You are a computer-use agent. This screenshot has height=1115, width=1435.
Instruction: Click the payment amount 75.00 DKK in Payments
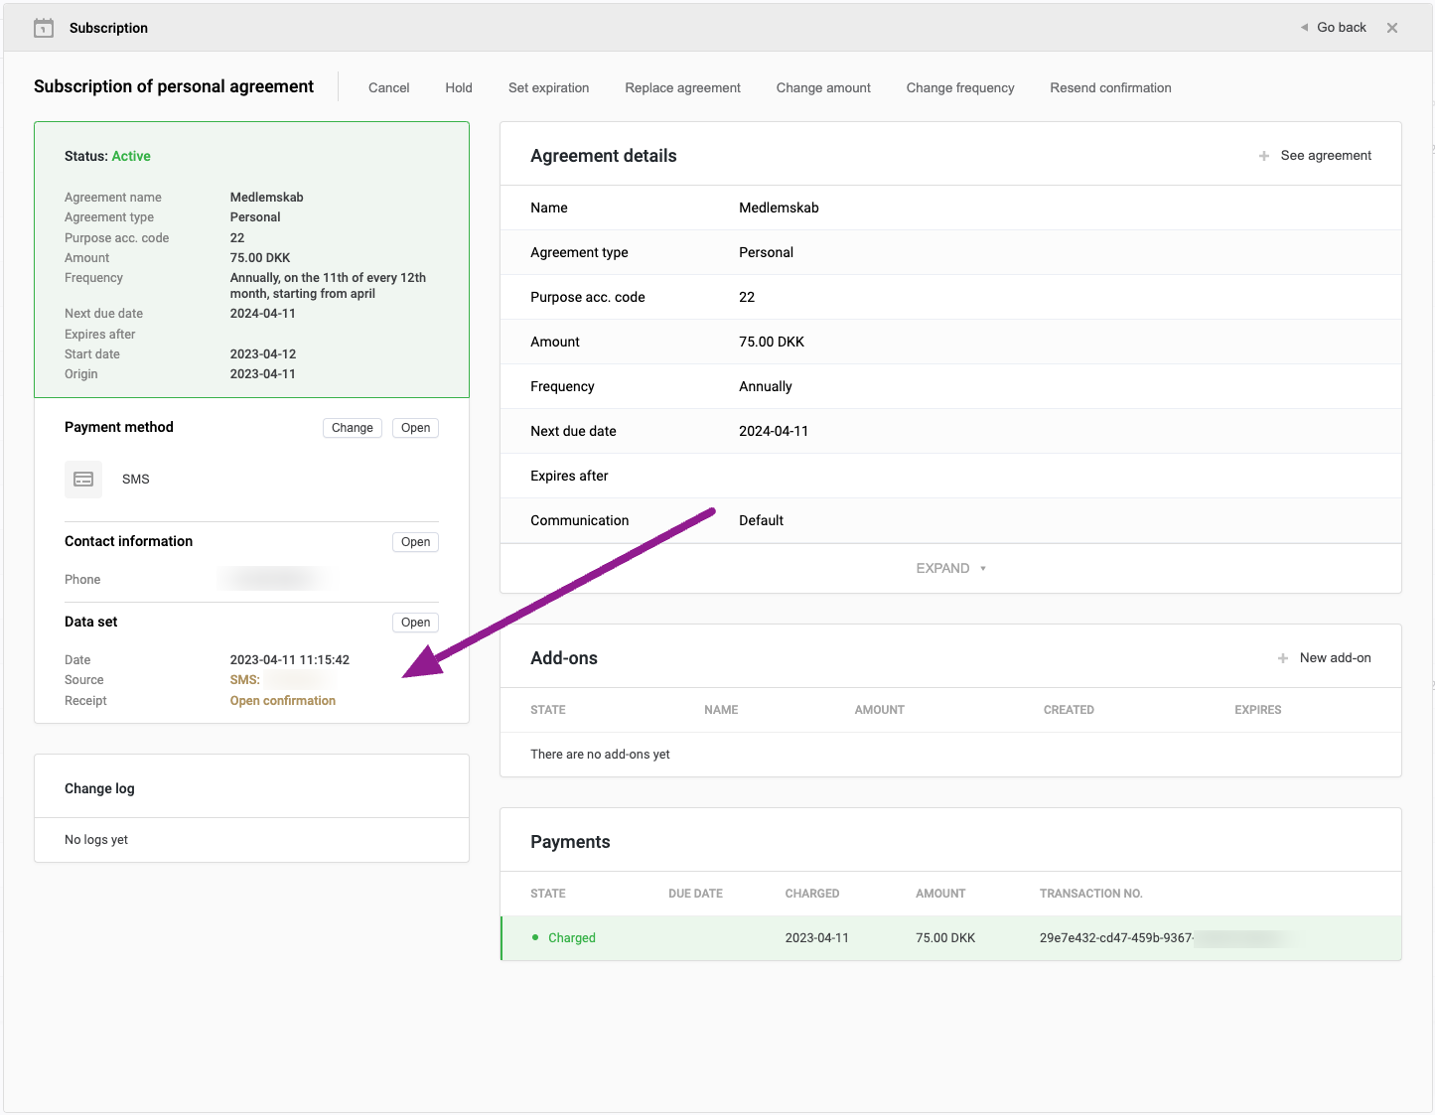click(945, 938)
